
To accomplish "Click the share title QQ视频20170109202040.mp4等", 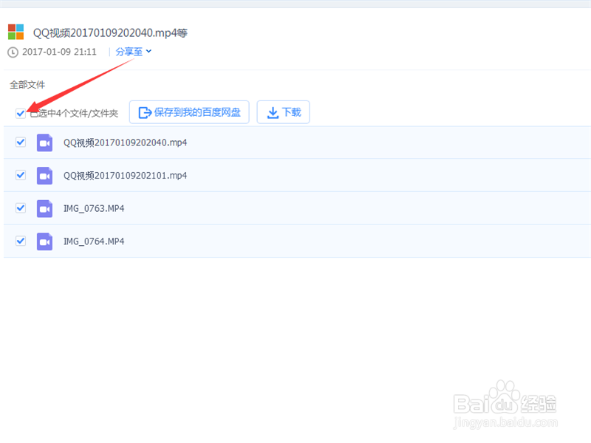I will 110,33.
